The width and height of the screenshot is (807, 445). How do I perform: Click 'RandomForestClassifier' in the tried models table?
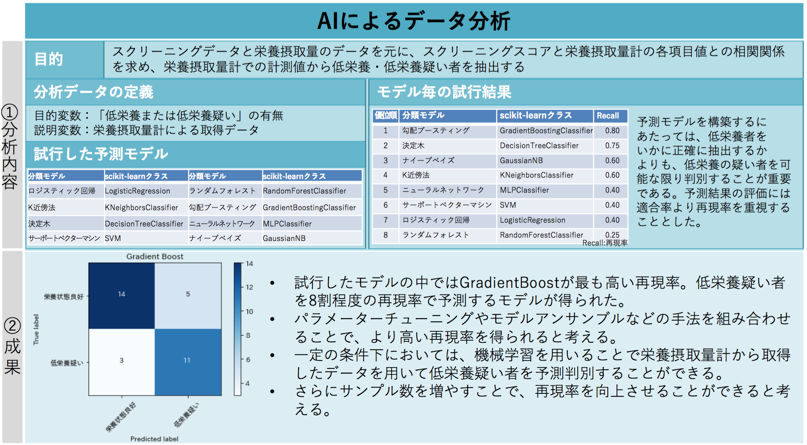304,191
